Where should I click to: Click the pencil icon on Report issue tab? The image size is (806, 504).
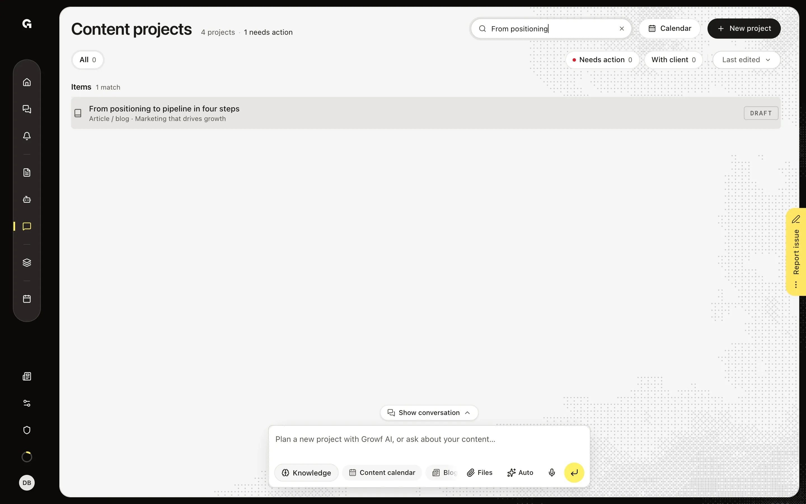pyautogui.click(x=796, y=219)
